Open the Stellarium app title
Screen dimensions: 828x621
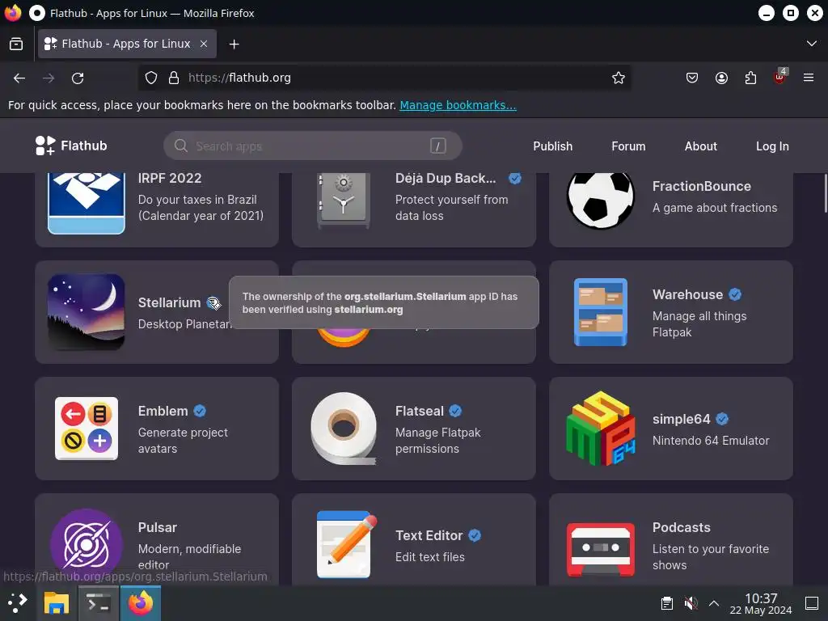coord(169,302)
